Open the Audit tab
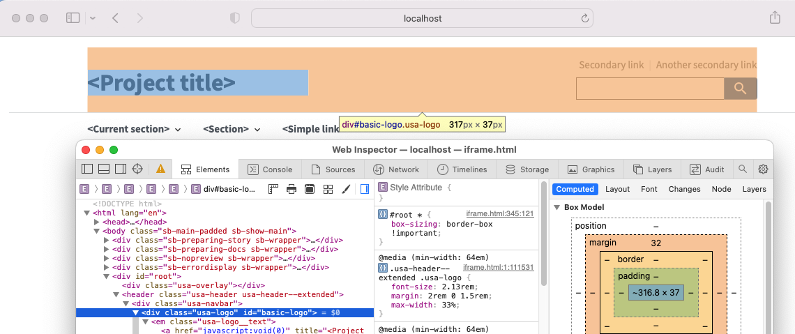This screenshot has width=795, height=334. click(707, 169)
